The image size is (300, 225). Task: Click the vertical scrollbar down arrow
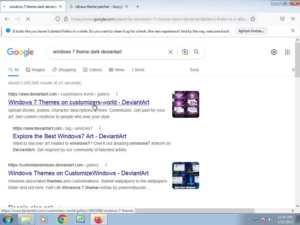[297, 206]
